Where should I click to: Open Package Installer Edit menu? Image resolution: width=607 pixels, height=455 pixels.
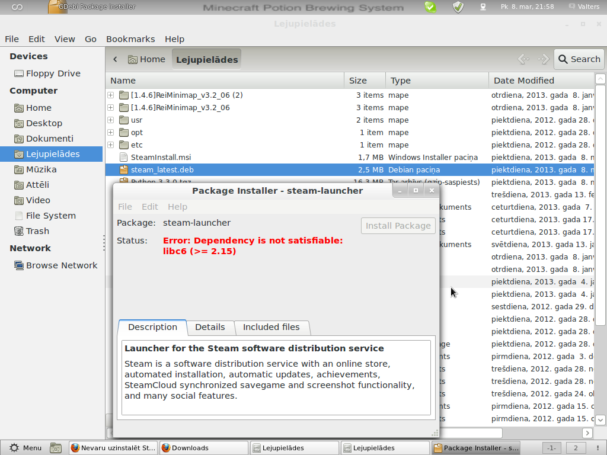coord(150,207)
